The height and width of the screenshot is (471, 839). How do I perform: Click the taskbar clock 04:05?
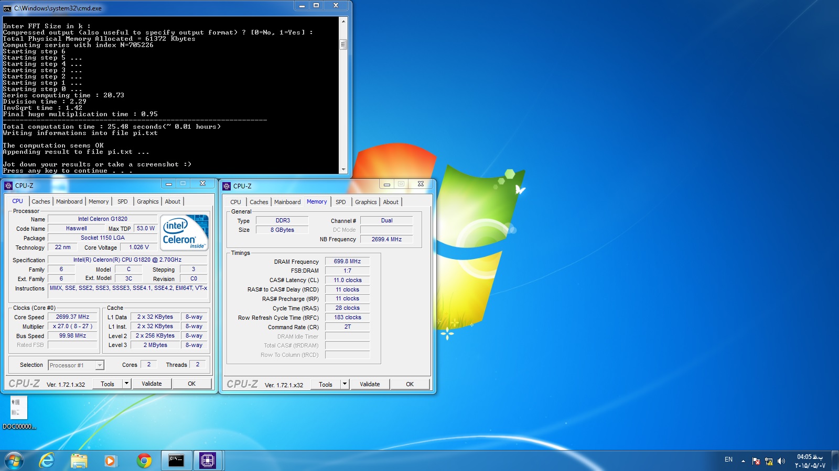pyautogui.click(x=810, y=461)
